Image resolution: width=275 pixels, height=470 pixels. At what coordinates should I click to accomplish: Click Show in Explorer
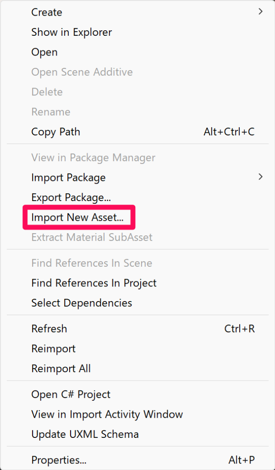pyautogui.click(x=71, y=32)
